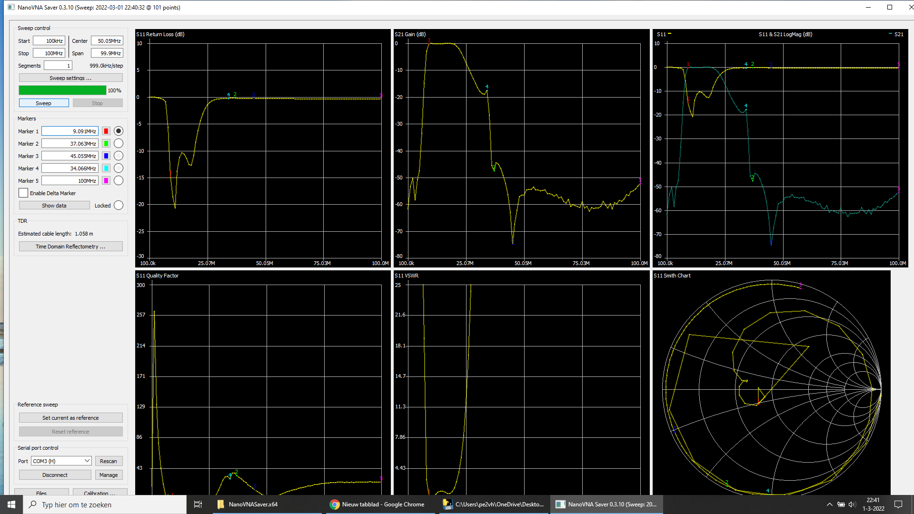
Task: Click the S11 & S21 LogMag chart
Action: pos(780,148)
